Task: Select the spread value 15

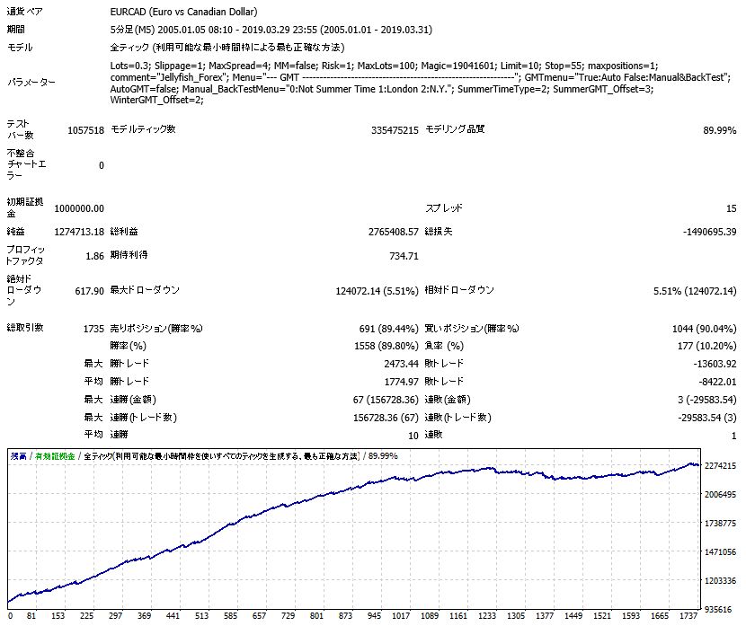Action: [x=732, y=208]
